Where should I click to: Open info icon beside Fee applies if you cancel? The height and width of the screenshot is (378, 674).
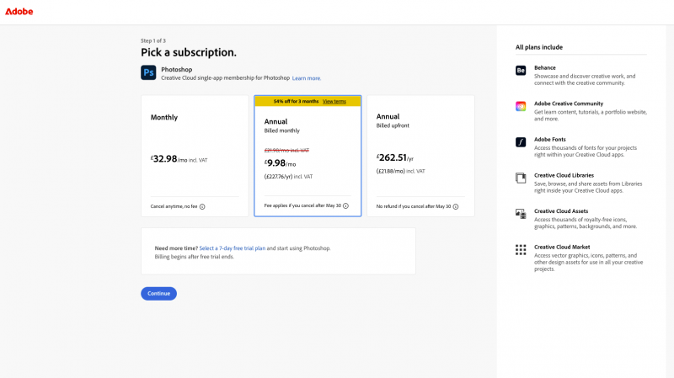coord(346,205)
